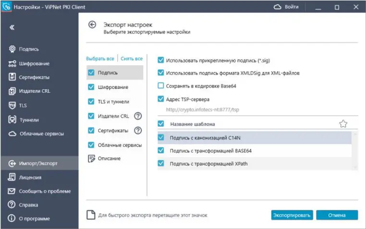Click the Справка question mark icon
Viewport: 366px width, 229px height.
12,205
